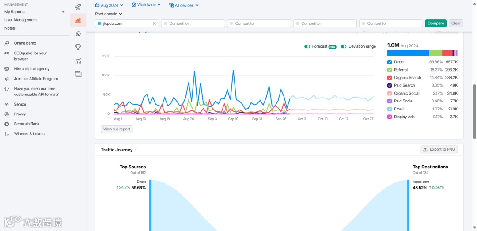Toggle the Forecast switch
Screen dimensions: 477x231
tap(307, 46)
